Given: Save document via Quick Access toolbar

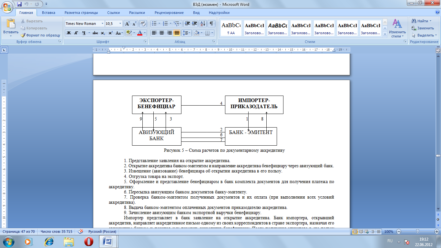Looking at the screenshot, I should pyautogui.click(x=19, y=5).
